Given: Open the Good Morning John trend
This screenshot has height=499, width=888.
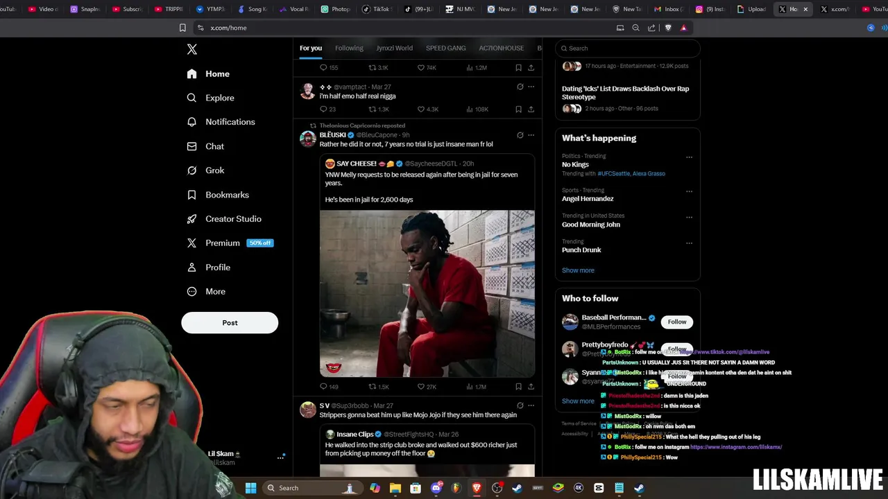Looking at the screenshot, I should coord(591,225).
